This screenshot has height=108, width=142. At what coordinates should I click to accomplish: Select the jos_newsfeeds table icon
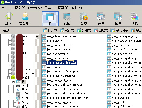tap(109, 54)
